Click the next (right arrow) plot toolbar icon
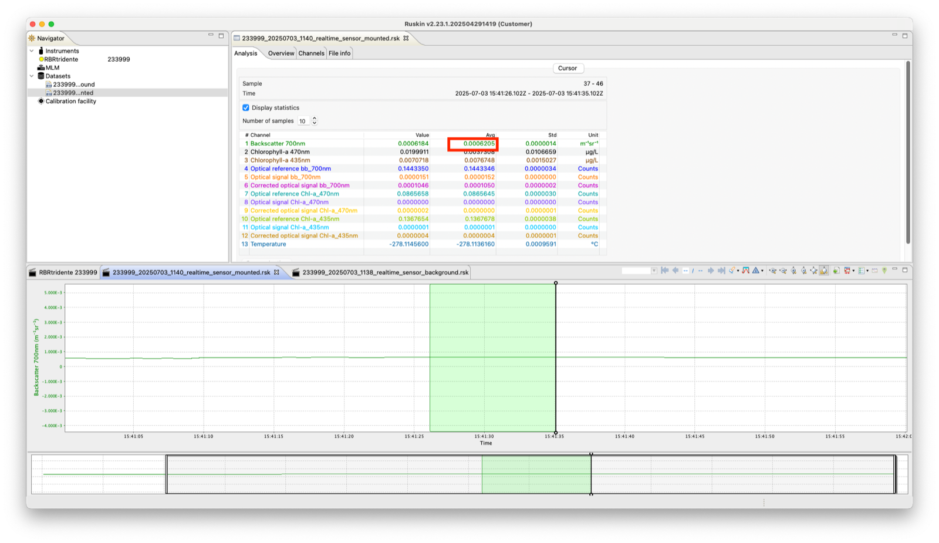939x543 pixels. (x=711, y=271)
